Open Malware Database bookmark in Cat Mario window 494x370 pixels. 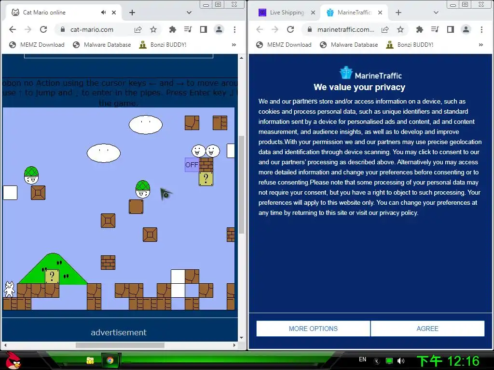click(x=102, y=45)
